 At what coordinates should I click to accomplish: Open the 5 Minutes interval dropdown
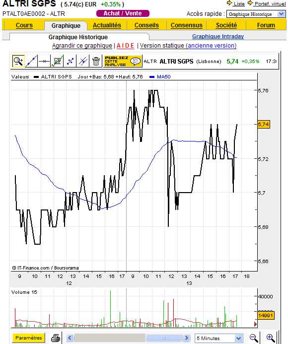219,338
